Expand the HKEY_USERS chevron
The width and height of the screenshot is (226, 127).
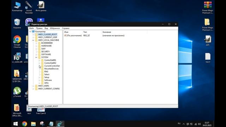[33, 86]
